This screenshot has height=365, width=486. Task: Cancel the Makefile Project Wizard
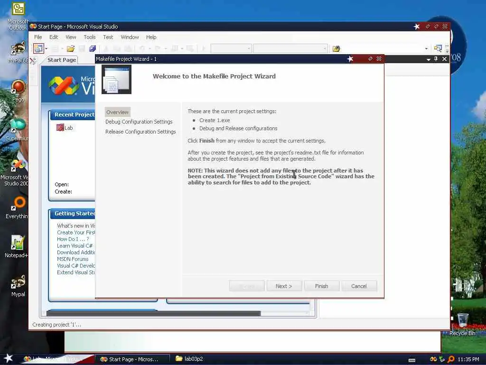click(x=359, y=286)
